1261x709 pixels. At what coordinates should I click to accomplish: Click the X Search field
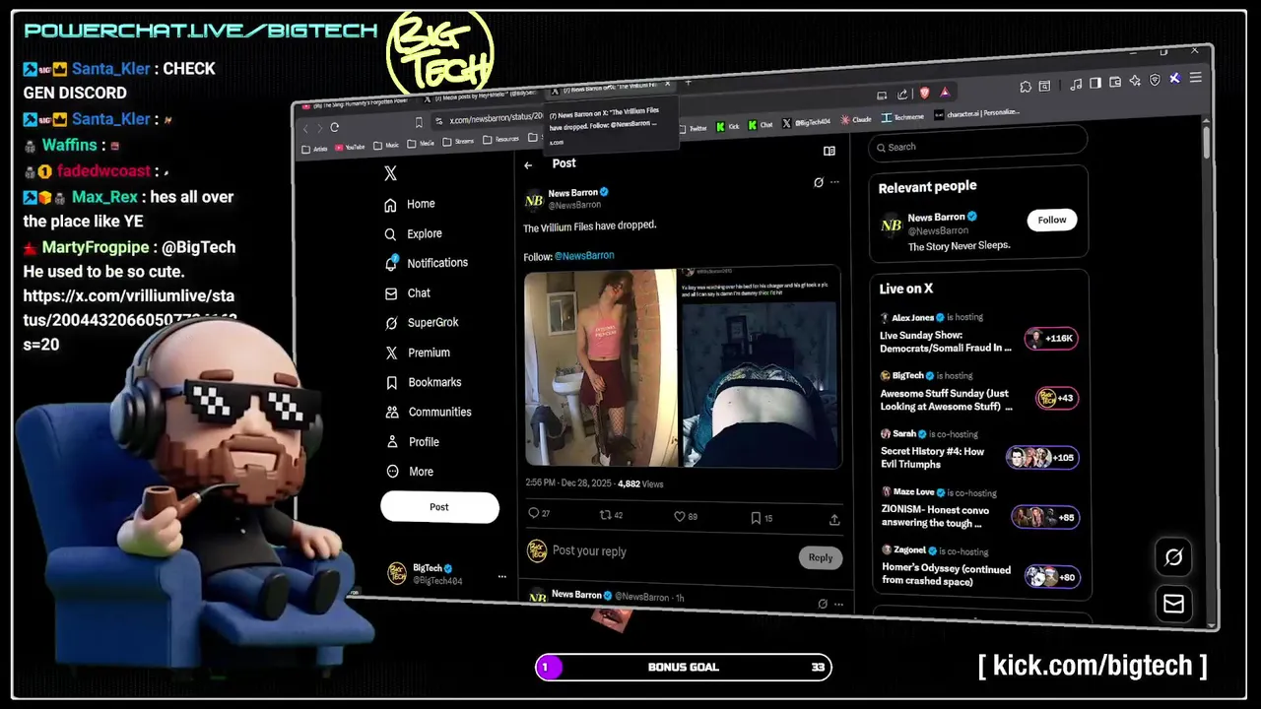tap(977, 145)
